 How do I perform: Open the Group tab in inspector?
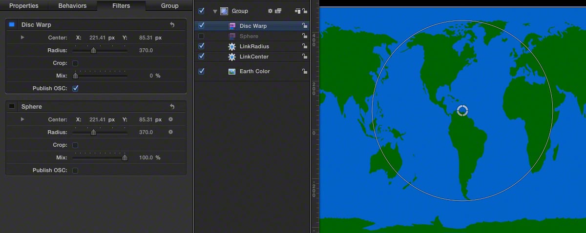169,6
